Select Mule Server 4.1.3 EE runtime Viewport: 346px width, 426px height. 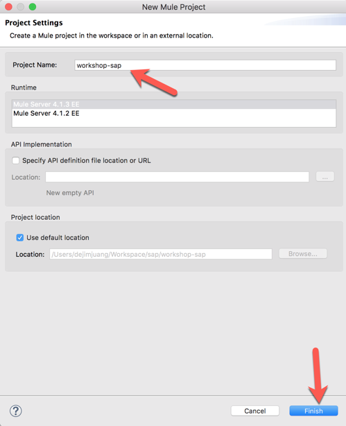174,104
